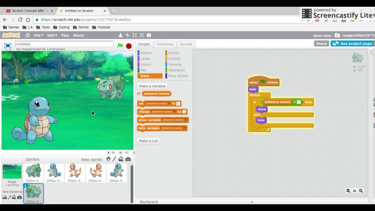Select the Sensing blocks category

tap(175, 64)
